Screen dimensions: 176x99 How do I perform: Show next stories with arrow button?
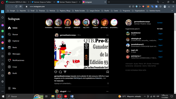click(115, 22)
